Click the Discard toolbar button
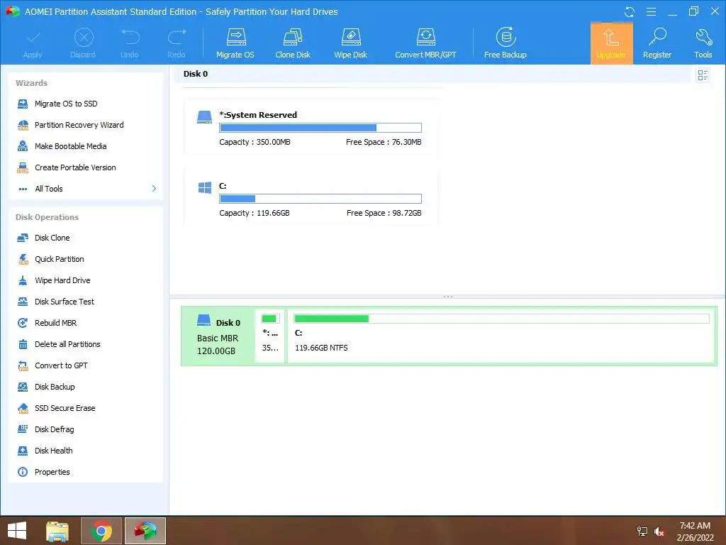The height and width of the screenshot is (545, 726). 83,43
